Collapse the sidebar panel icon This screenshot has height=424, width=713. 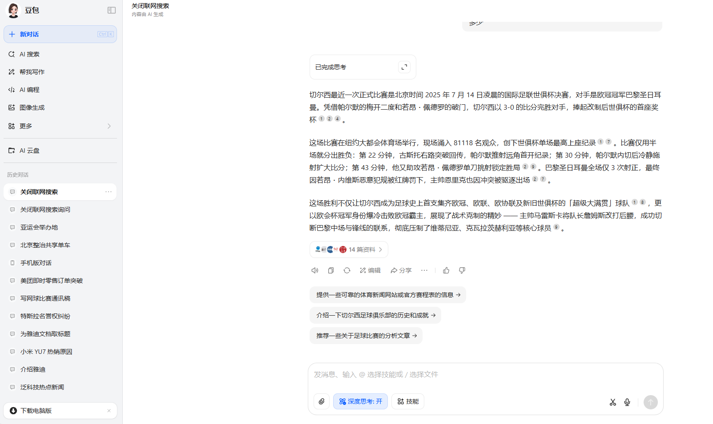pos(112,10)
